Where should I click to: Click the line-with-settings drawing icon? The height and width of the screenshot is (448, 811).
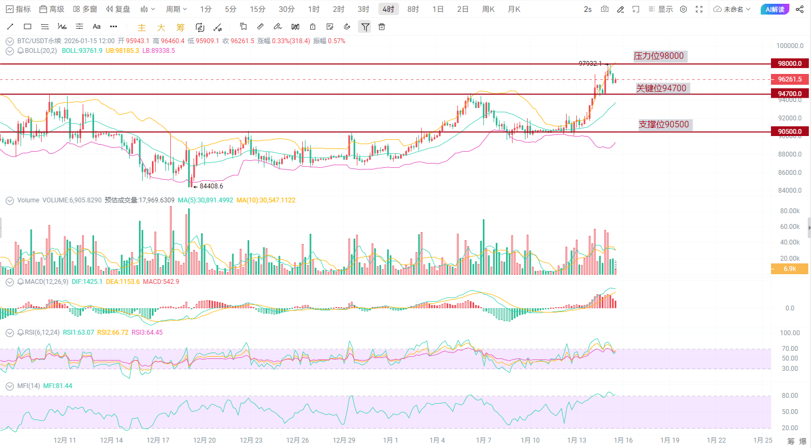pyautogui.click(x=217, y=27)
